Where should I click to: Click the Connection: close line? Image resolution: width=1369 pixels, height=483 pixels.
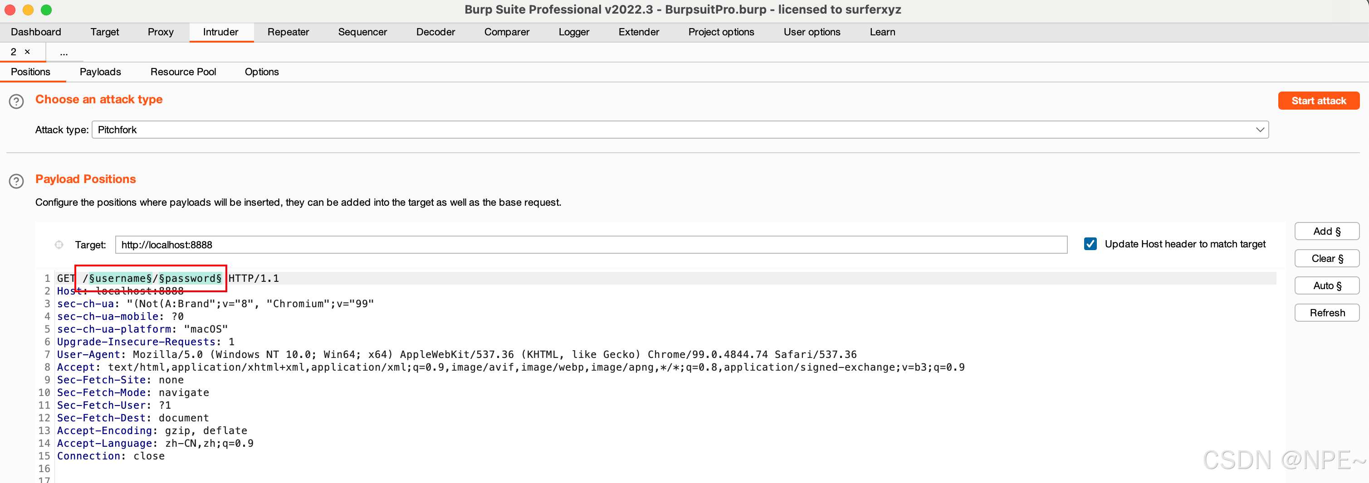[x=111, y=456]
